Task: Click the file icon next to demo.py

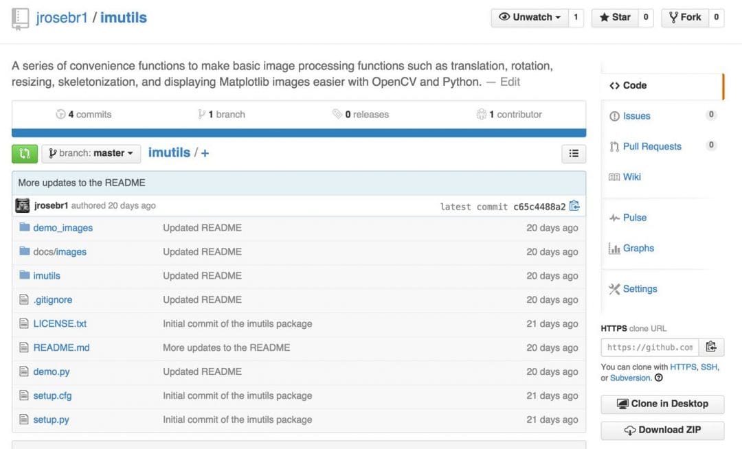Action: pos(23,371)
